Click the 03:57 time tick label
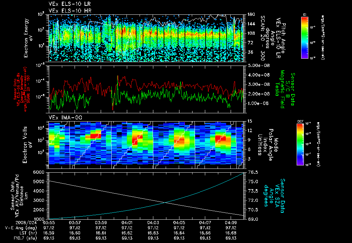Image resolution: width=352 pixels, height=243 pixels. click(75, 223)
